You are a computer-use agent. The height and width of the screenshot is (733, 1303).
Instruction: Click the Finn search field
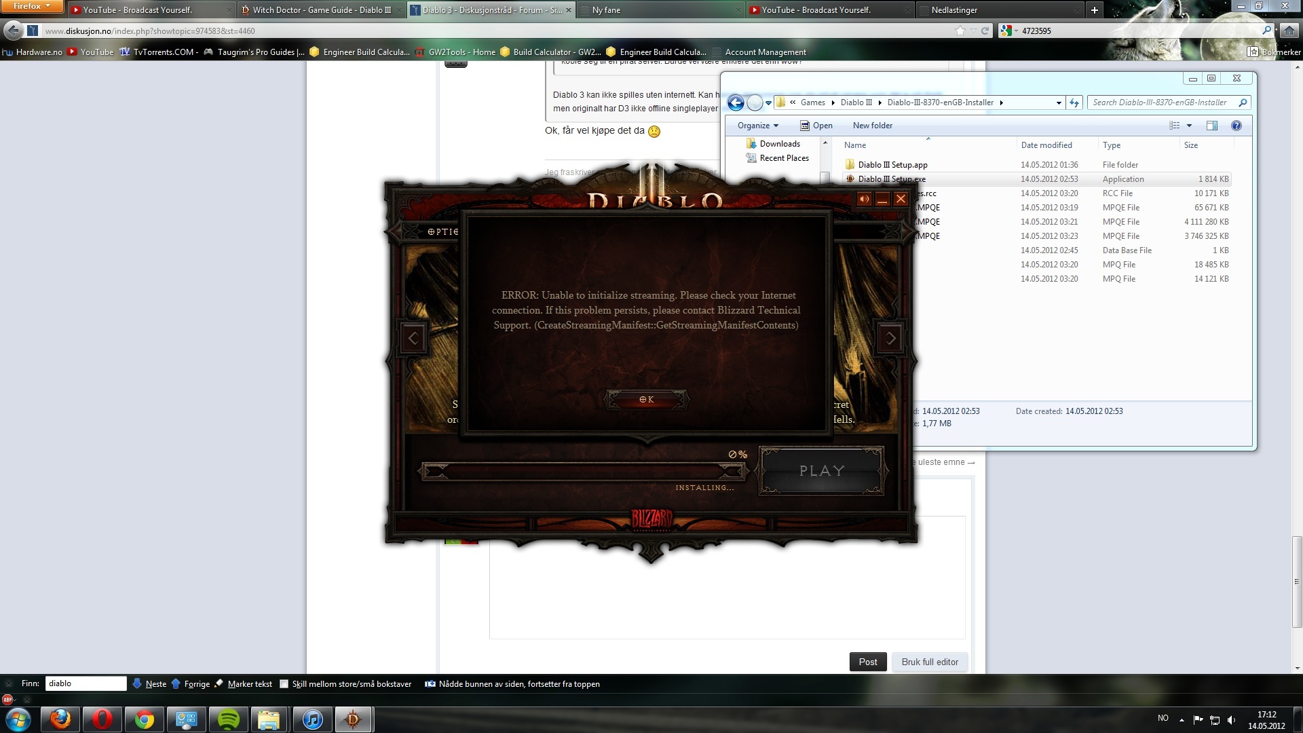[x=86, y=684]
